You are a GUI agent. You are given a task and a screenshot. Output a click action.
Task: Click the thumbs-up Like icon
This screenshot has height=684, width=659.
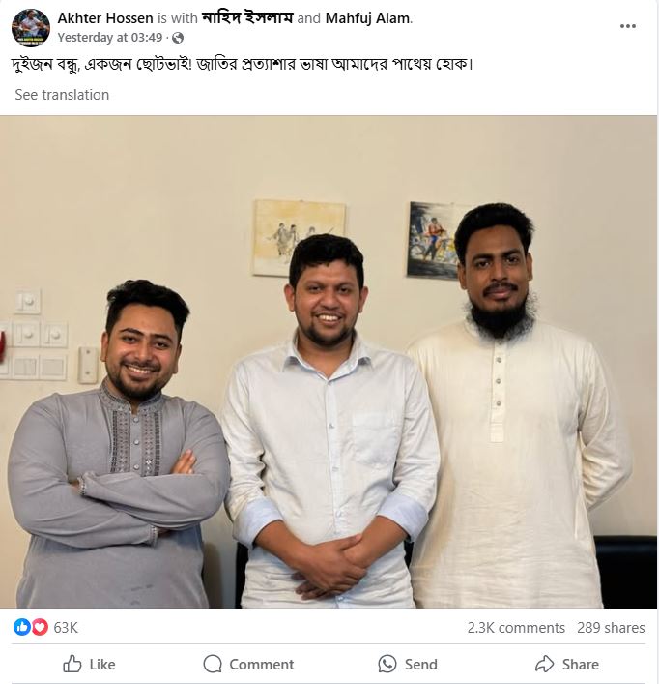72,664
